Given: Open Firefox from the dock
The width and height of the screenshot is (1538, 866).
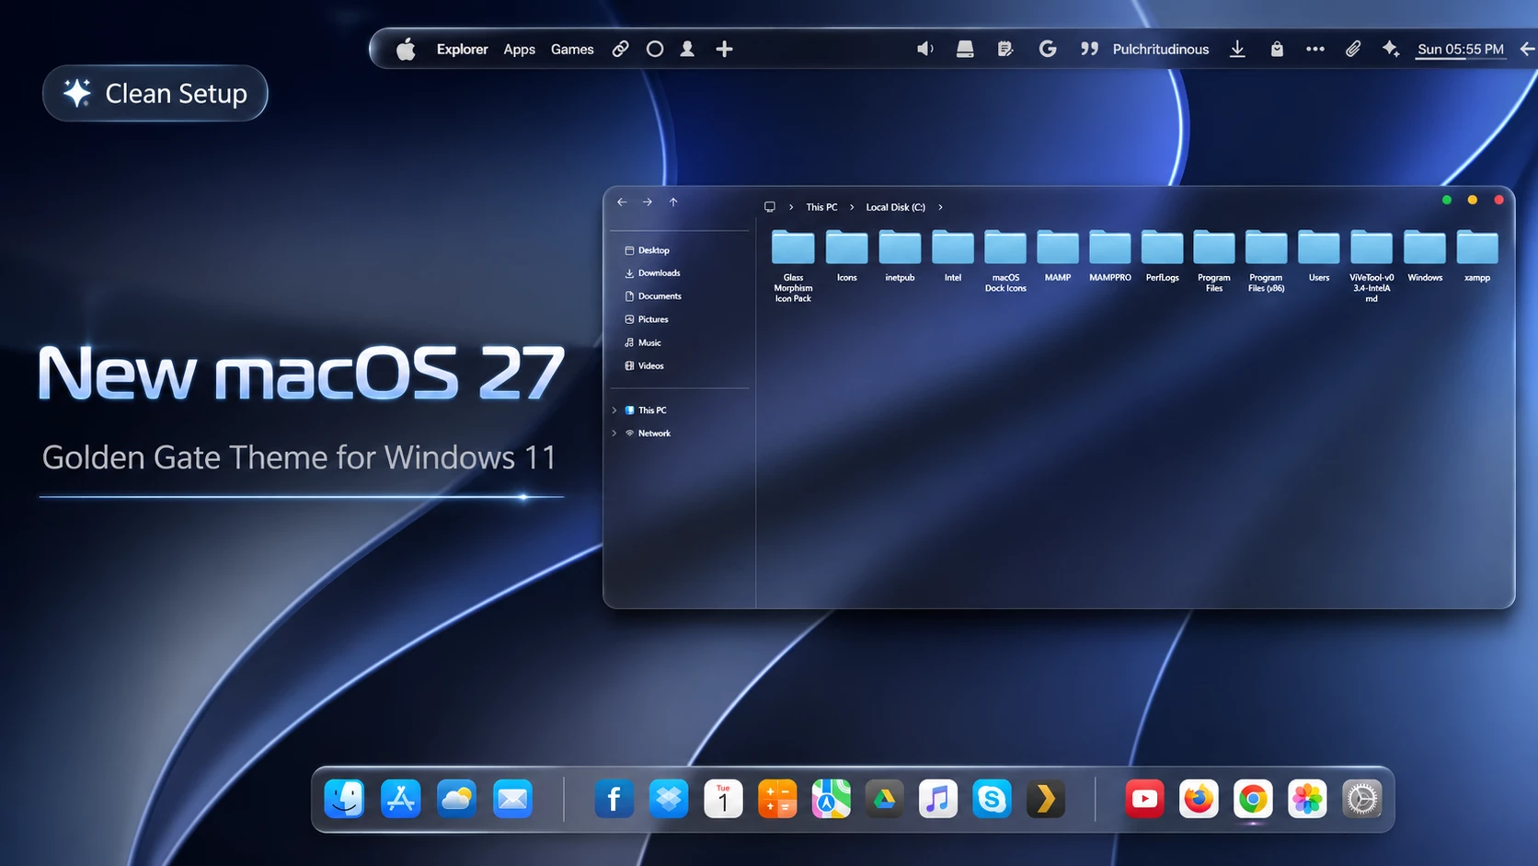Looking at the screenshot, I should pyautogui.click(x=1199, y=799).
